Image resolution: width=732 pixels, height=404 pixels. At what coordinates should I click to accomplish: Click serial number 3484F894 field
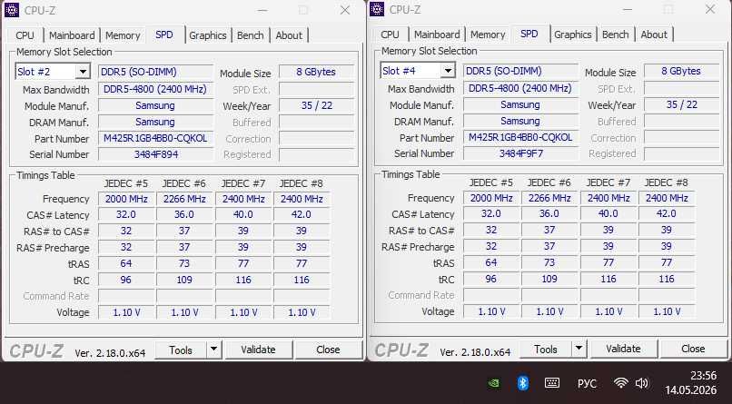pyautogui.click(x=156, y=154)
